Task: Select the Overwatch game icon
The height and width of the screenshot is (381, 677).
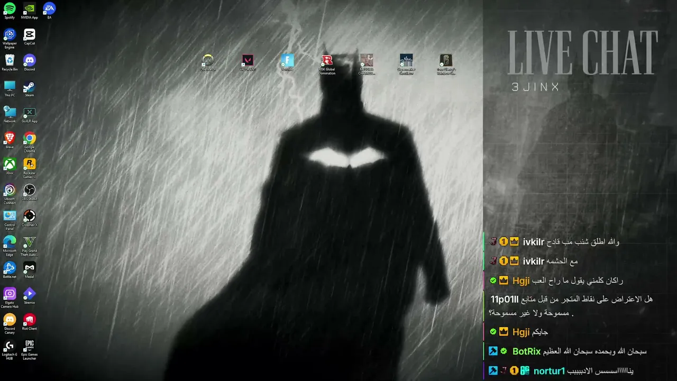Action: tap(208, 62)
